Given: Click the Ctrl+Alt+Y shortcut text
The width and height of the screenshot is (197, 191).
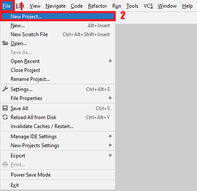Looking at the screenshot, I should point(98,117).
